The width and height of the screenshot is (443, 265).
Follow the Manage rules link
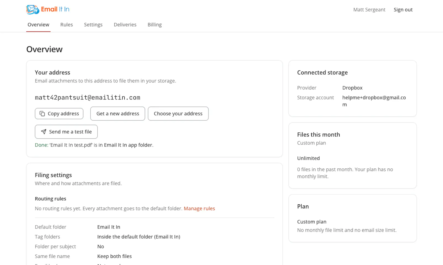[199, 209]
